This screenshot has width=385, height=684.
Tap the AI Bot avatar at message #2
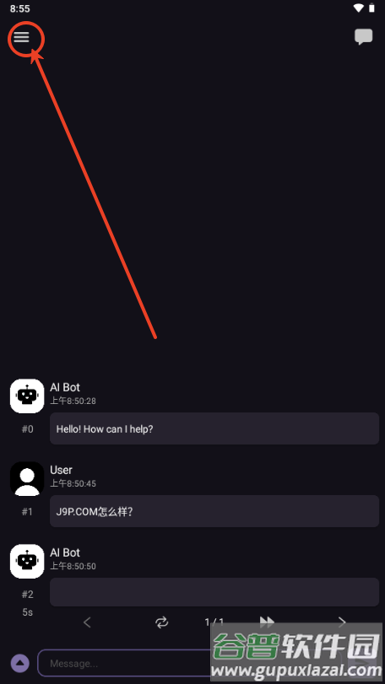[x=27, y=561]
